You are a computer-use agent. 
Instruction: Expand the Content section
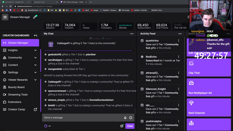(35, 65)
